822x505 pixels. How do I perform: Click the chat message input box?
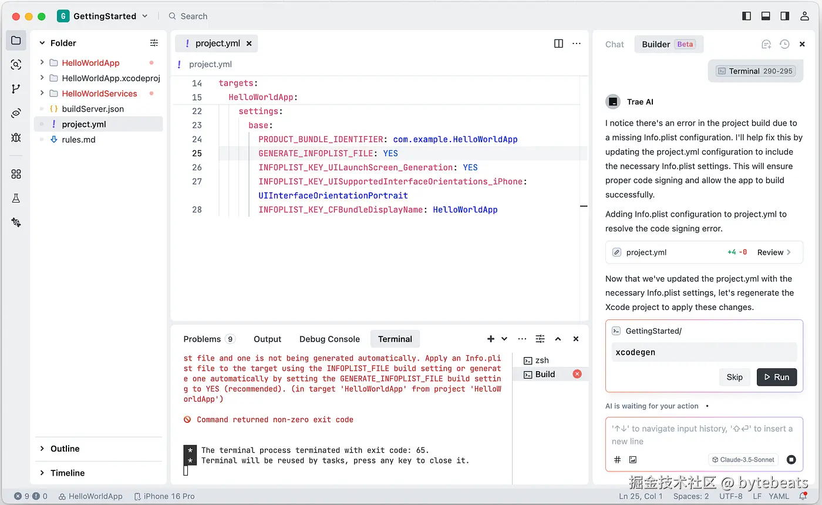pos(703,435)
